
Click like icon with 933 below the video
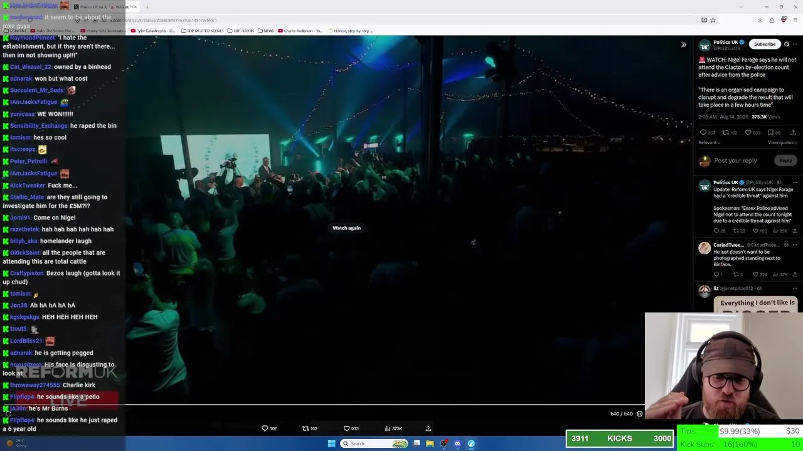click(351, 428)
